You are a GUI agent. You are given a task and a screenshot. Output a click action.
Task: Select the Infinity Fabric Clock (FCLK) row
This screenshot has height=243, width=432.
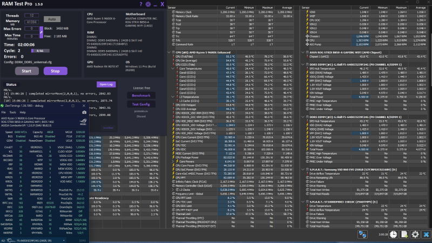click(232, 182)
